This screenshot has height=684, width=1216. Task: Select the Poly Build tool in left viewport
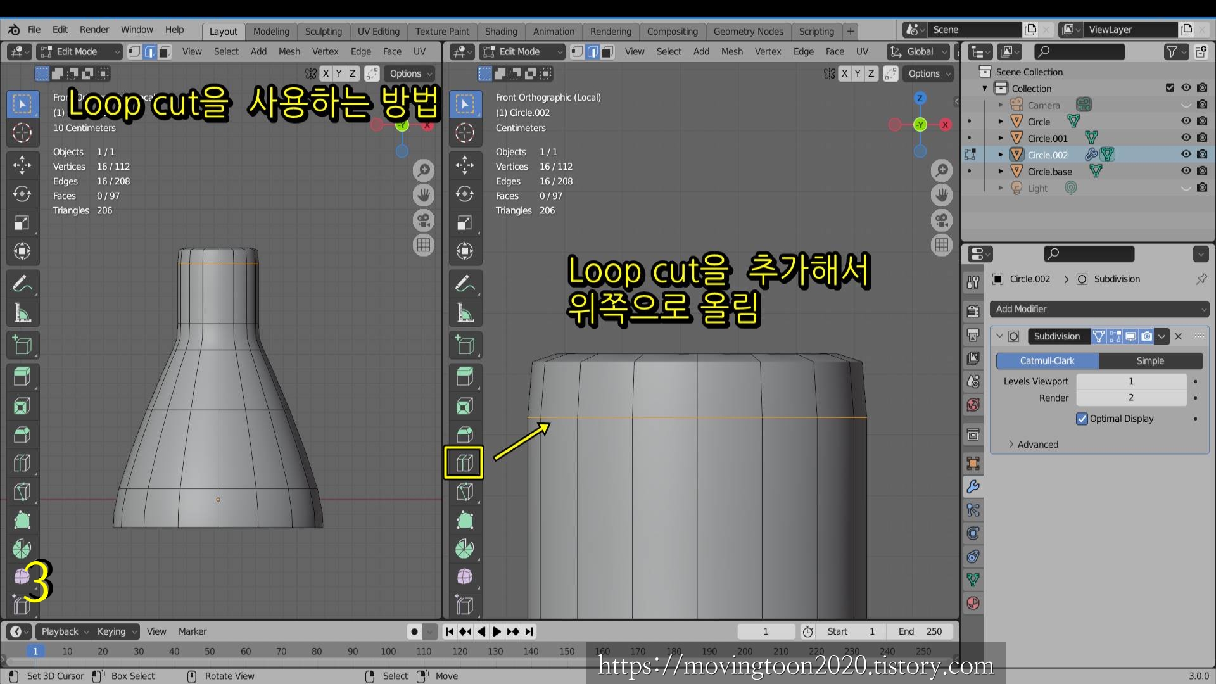tap(22, 520)
